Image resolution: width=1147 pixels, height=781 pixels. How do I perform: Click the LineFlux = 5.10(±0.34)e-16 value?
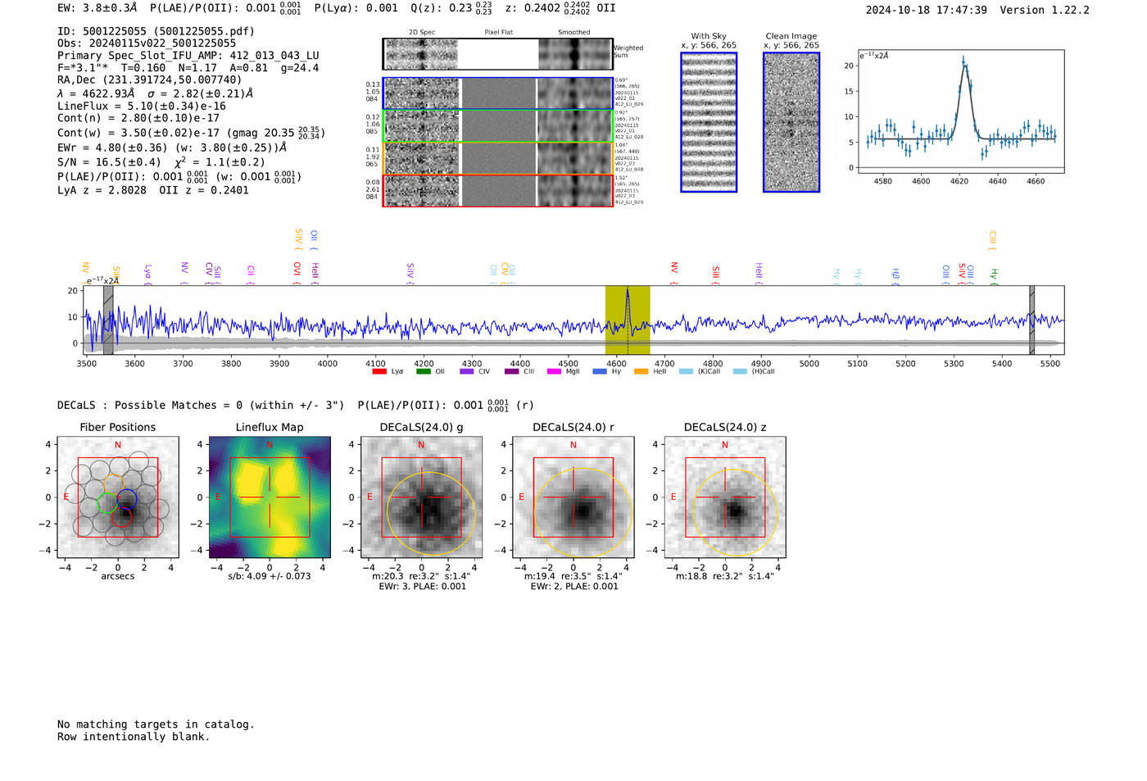pyautogui.click(x=142, y=106)
